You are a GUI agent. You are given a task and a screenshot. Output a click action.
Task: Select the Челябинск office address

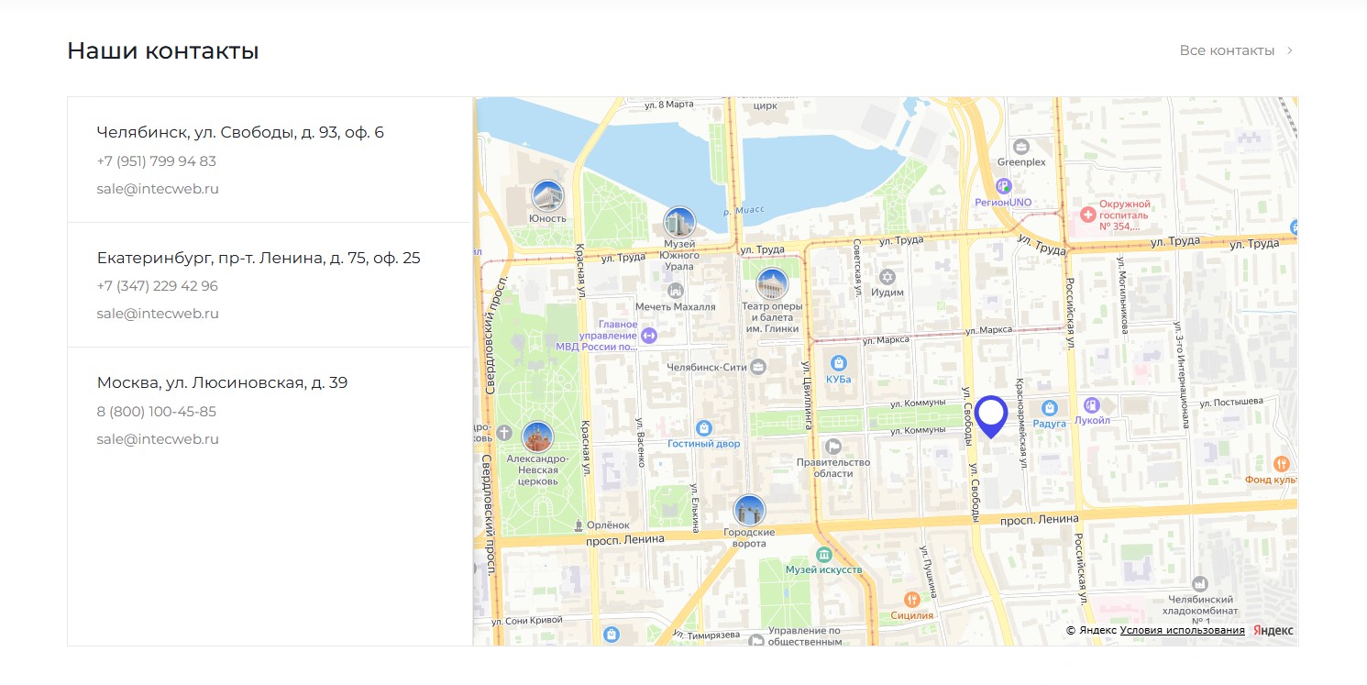240,133
